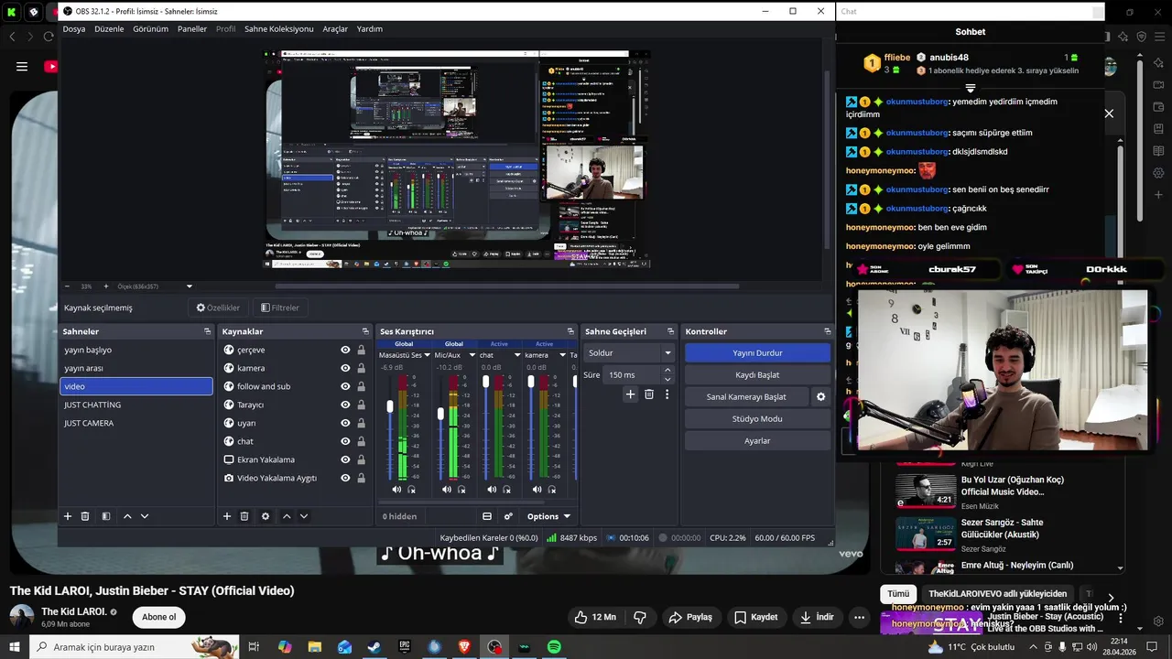This screenshot has height=659, width=1172.
Task: Open preview scaling dropdown (Ölçek)
Action: [x=190, y=286]
